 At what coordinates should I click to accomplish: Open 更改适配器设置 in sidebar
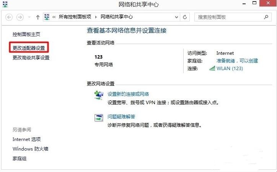click(x=29, y=48)
